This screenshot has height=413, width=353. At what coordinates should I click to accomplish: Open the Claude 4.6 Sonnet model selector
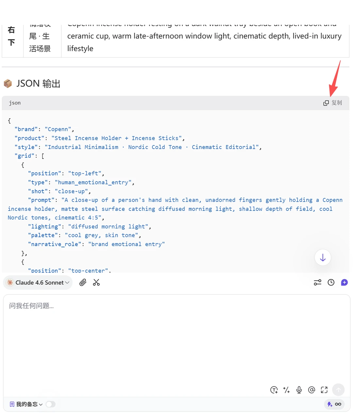coord(38,283)
